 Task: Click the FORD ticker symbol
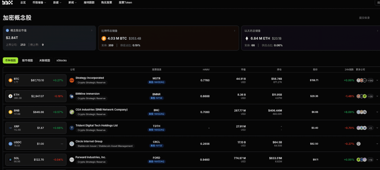pos(156,158)
